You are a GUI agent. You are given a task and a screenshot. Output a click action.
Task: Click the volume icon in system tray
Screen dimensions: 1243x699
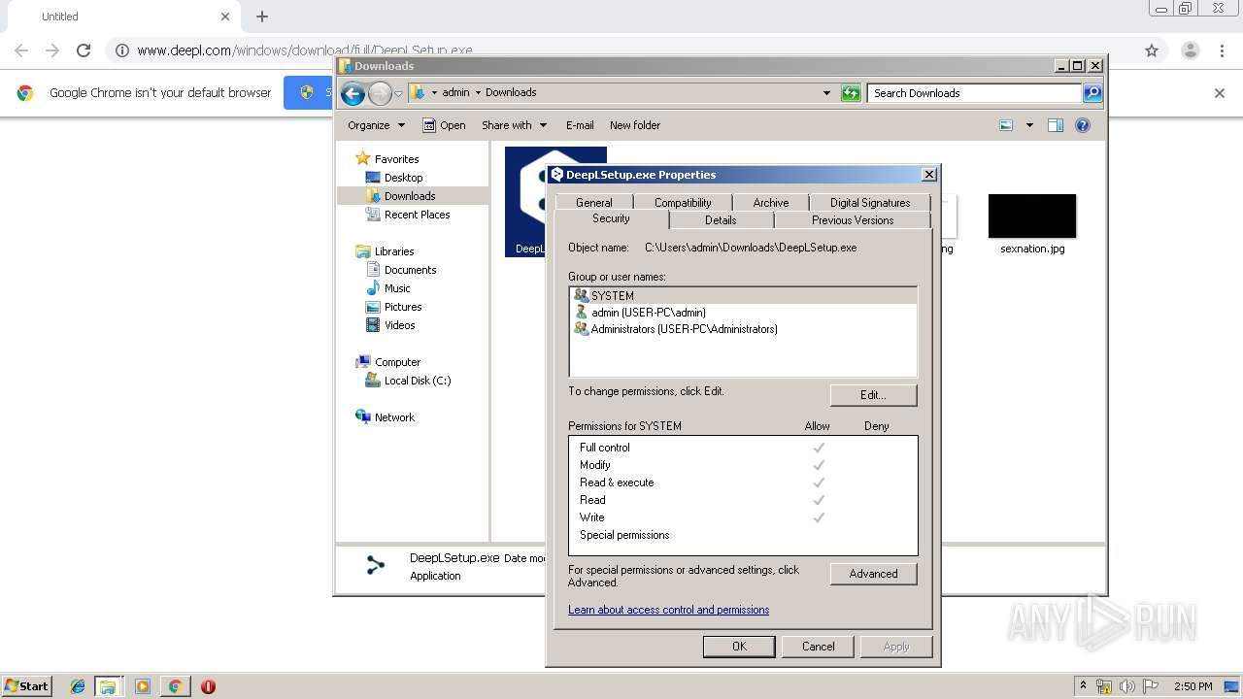(x=1127, y=686)
